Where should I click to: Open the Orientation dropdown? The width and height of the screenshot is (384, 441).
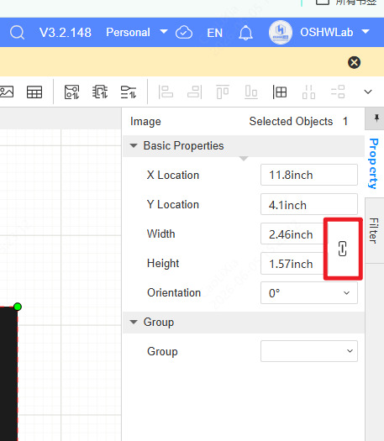(309, 293)
